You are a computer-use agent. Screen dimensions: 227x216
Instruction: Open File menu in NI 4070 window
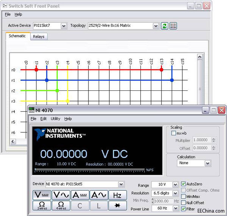tap(33, 119)
